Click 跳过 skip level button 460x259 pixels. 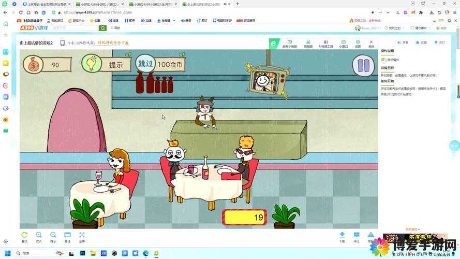click(160, 64)
